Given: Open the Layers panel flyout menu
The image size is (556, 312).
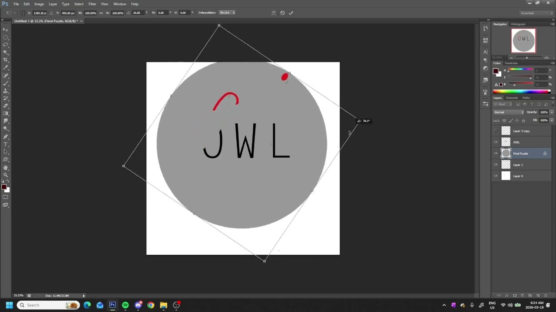Looking at the screenshot, I should (552, 98).
